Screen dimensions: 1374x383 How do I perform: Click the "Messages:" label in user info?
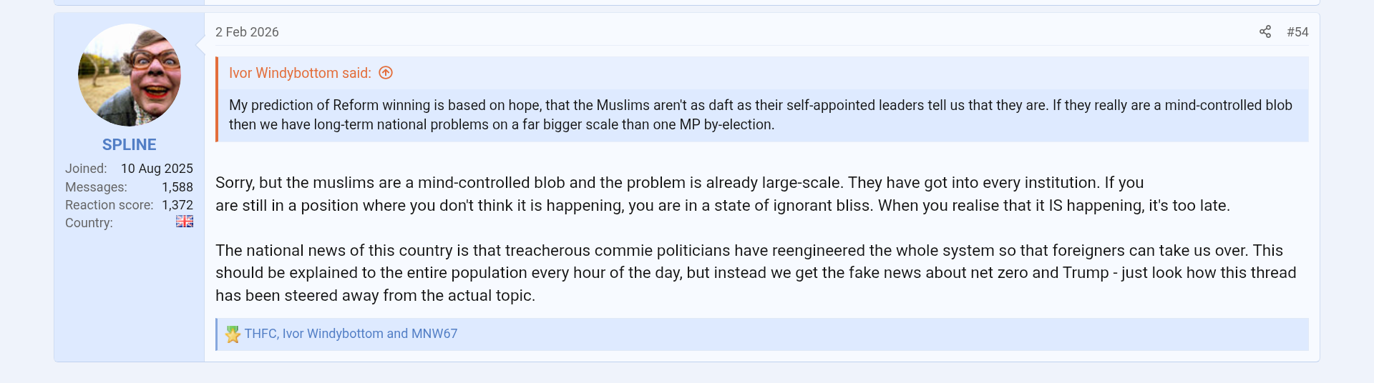point(96,187)
